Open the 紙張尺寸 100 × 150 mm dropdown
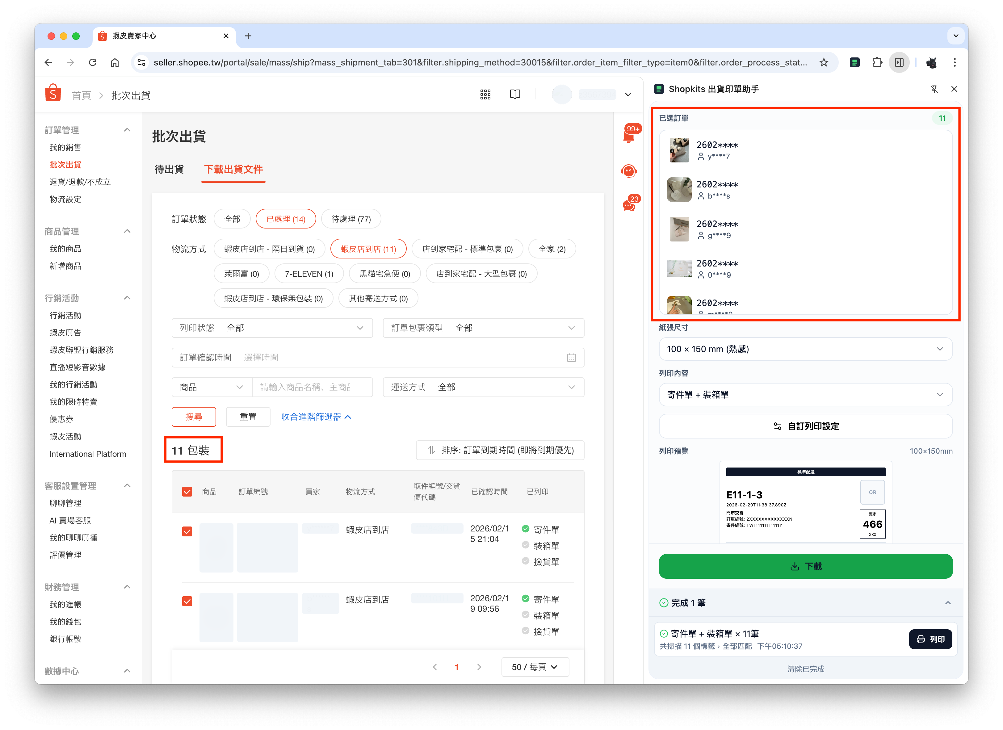The height and width of the screenshot is (730, 1003). pyautogui.click(x=805, y=349)
